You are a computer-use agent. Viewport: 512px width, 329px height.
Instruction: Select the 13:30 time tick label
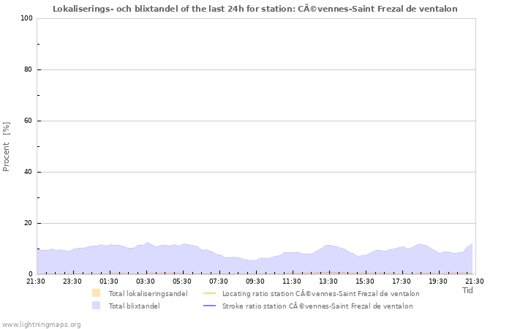(x=328, y=281)
